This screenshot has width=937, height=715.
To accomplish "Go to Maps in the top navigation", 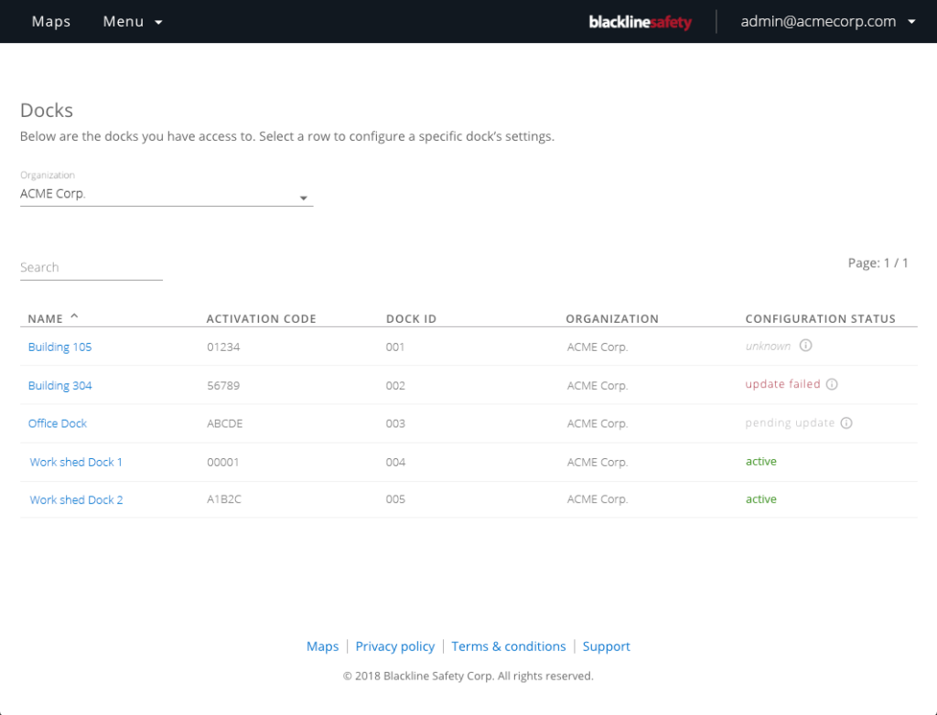I will [x=51, y=22].
